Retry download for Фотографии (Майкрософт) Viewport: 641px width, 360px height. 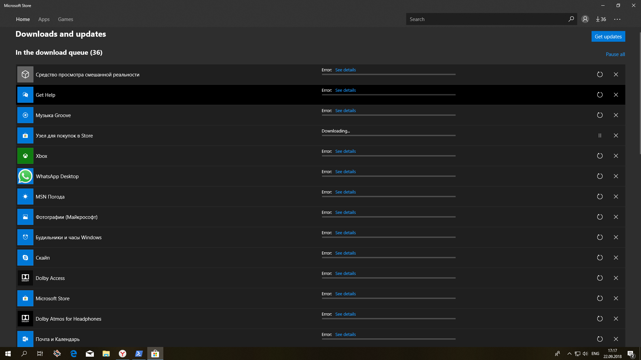(600, 217)
